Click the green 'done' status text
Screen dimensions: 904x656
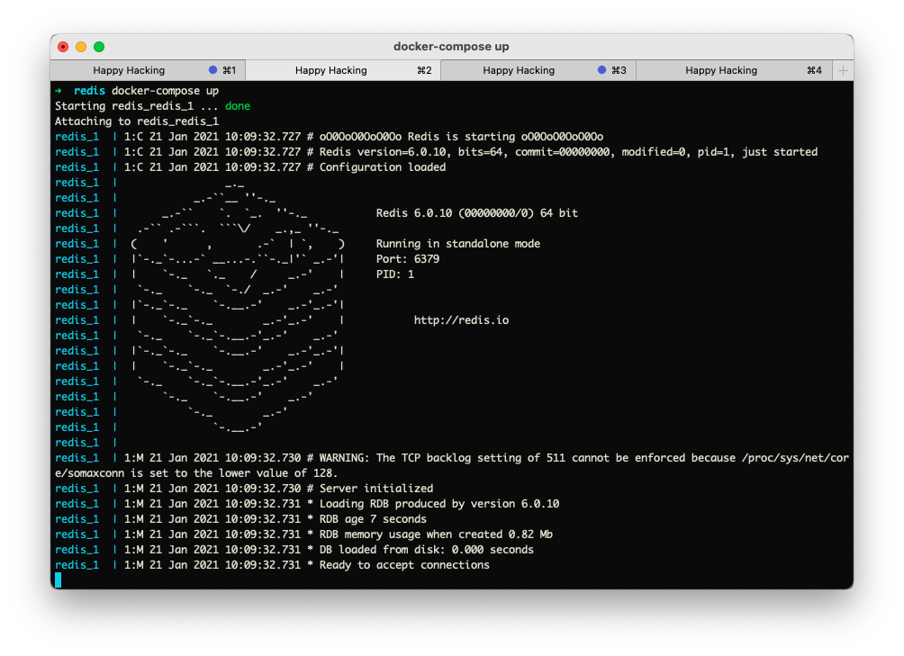[238, 106]
